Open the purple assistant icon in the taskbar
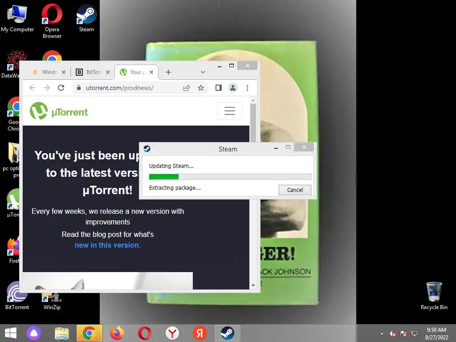This screenshot has height=342, width=456. (34, 333)
